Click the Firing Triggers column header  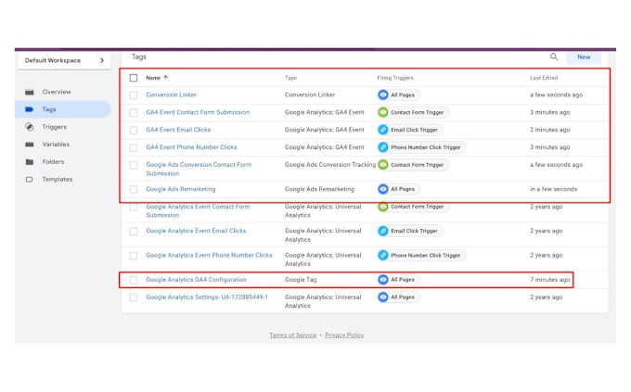(x=394, y=78)
